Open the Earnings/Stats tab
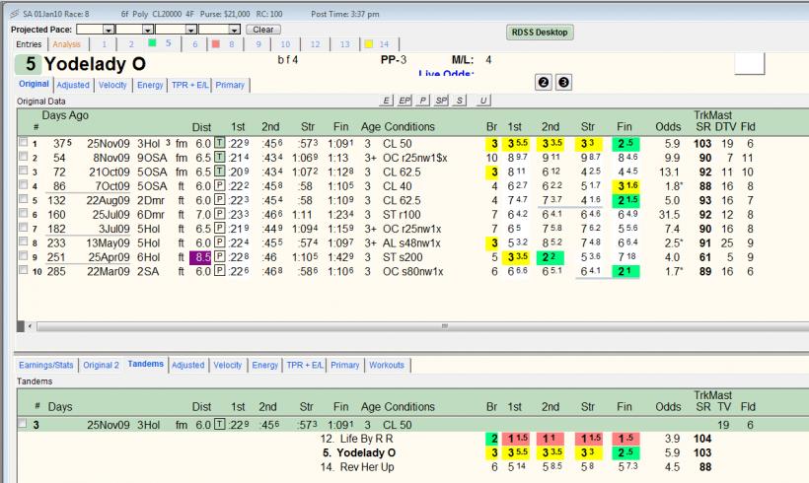Image resolution: width=809 pixels, height=483 pixels. point(46,365)
